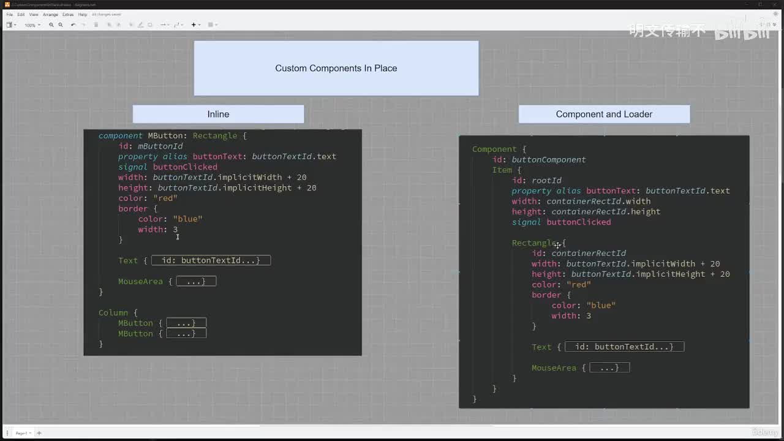Select the Page-1 tab
This screenshot has width=784, height=441.
[23, 433]
